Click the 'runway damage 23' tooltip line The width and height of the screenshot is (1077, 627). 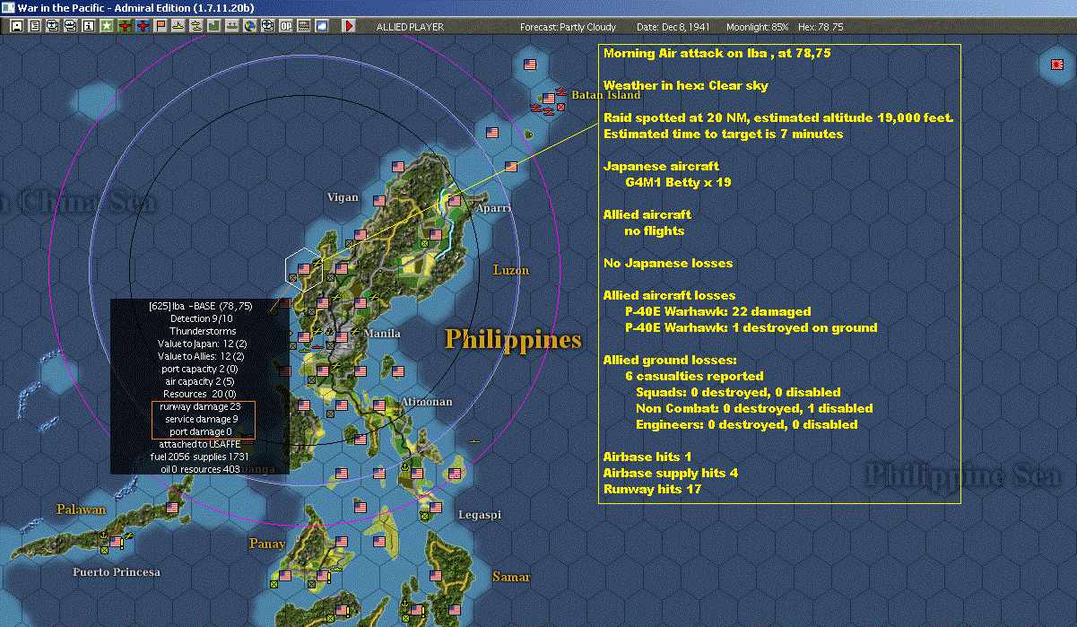(x=200, y=406)
